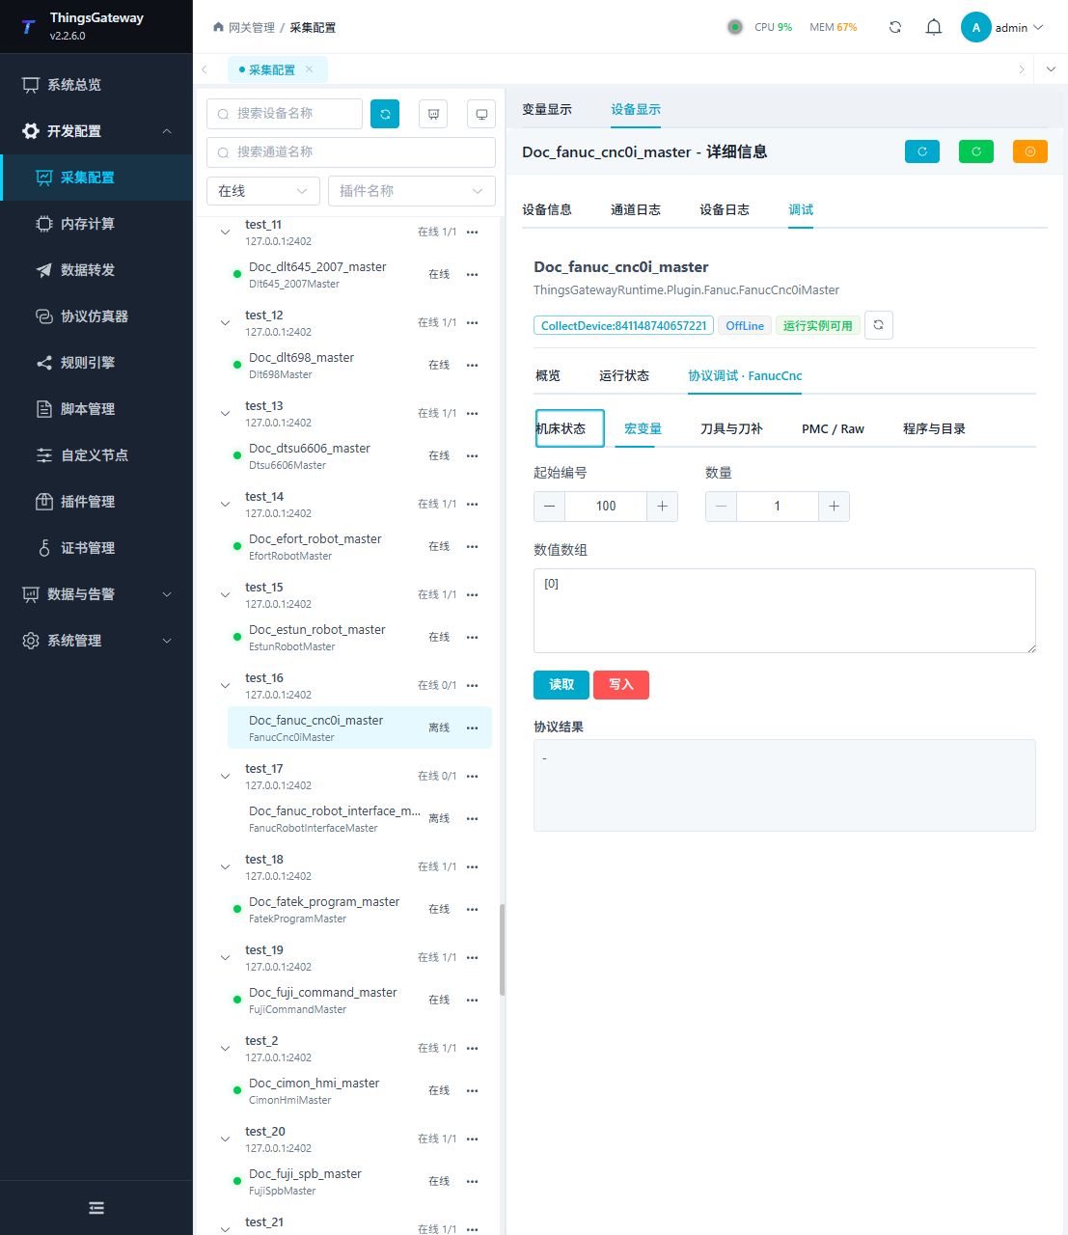Open 协议仿真器 sidebar item

[x=96, y=316]
